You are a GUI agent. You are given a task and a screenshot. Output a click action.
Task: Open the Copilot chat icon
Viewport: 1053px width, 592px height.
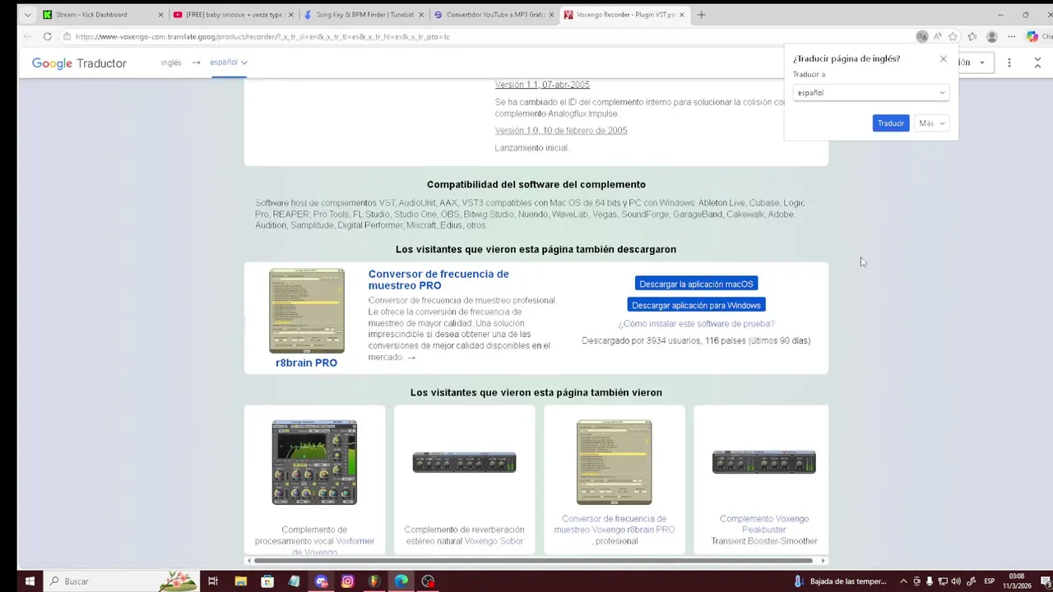click(x=1032, y=36)
